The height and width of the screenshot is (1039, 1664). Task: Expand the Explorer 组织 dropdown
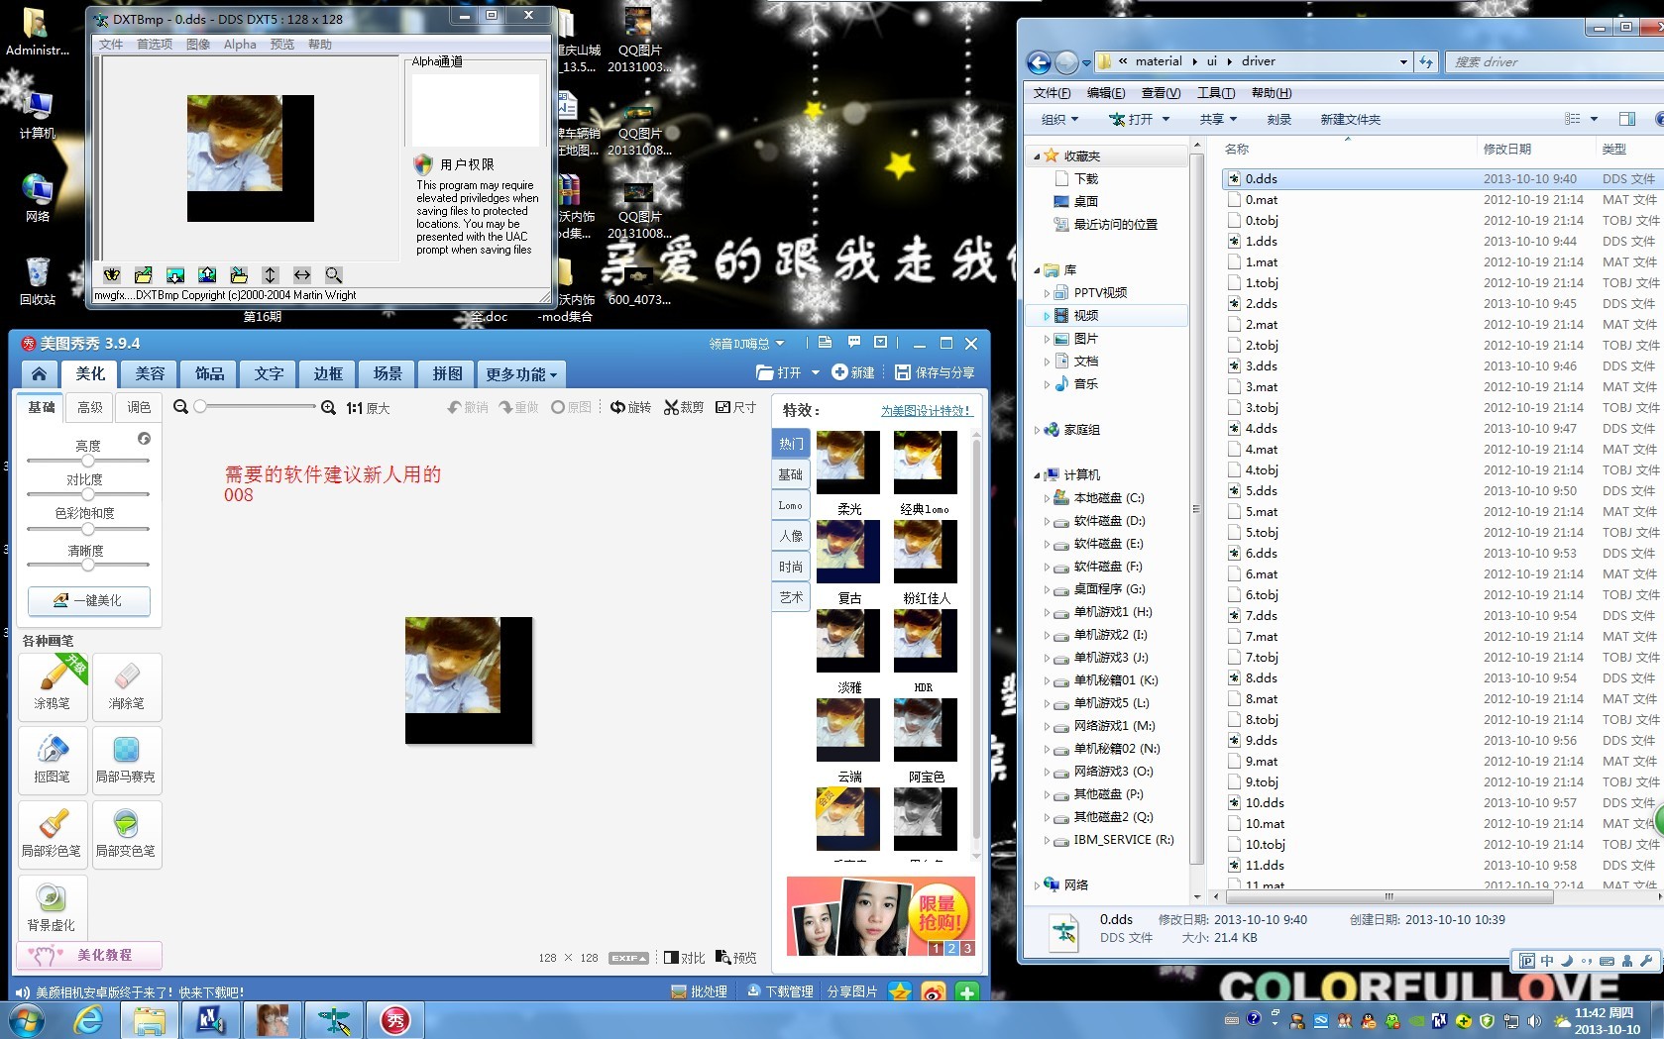(x=1059, y=119)
